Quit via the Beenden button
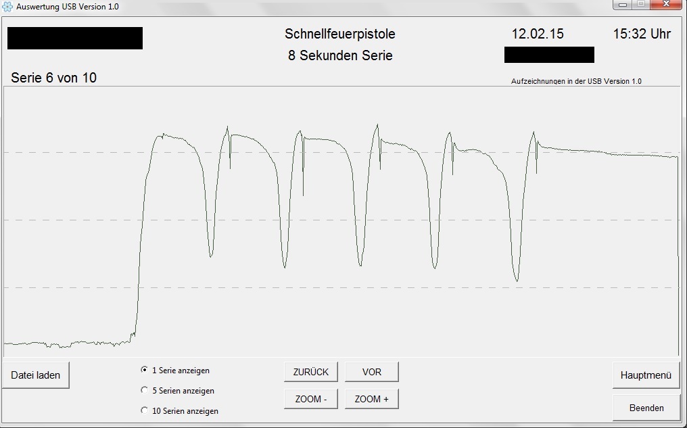Viewport: 687px width, 428px height. (x=646, y=408)
